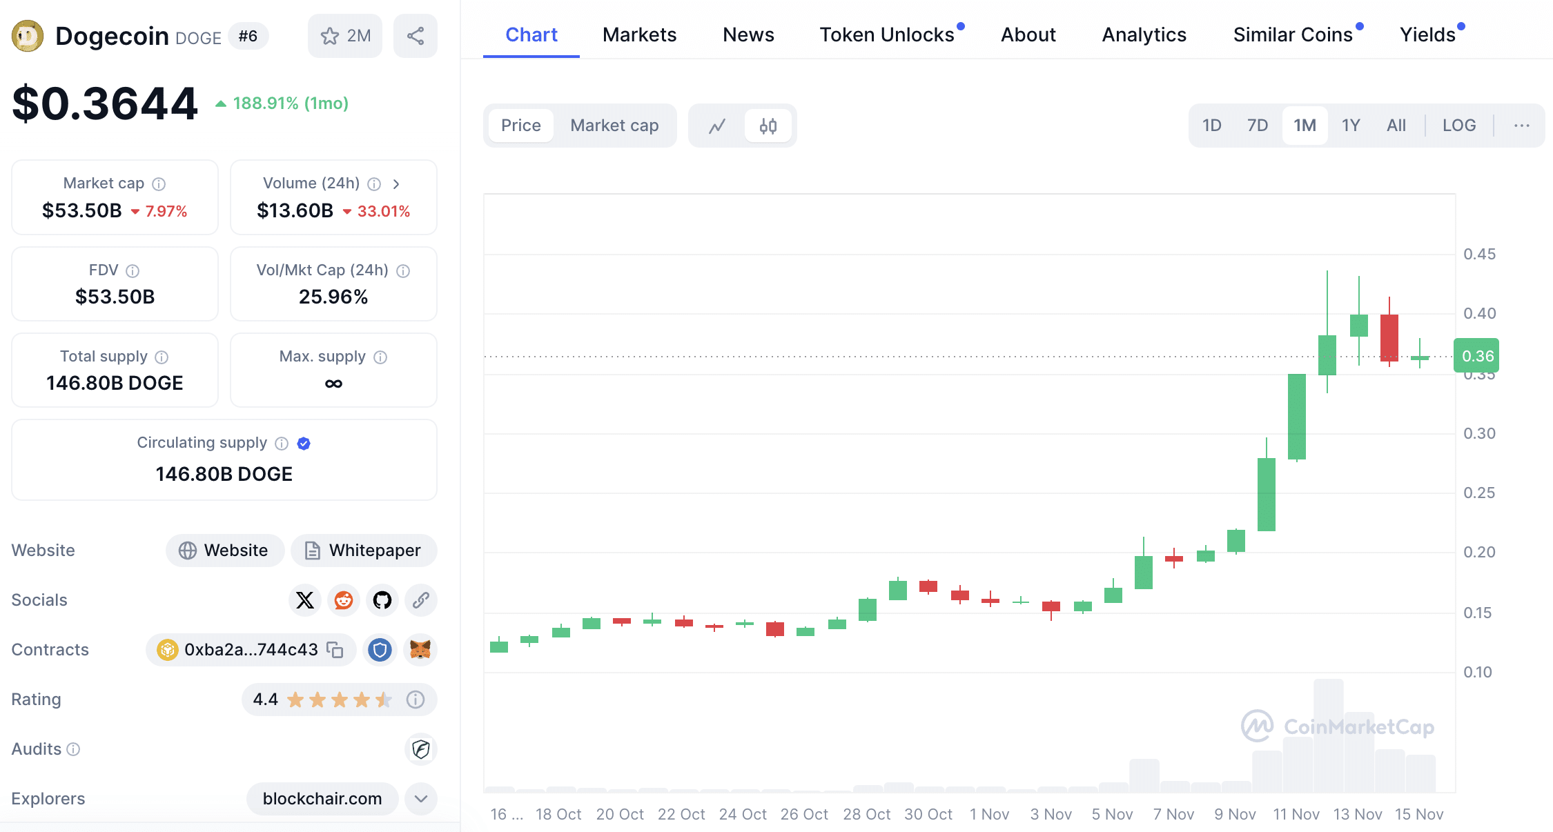The height and width of the screenshot is (832, 1553).
Task: Click the #6 rank badge
Action: [248, 36]
